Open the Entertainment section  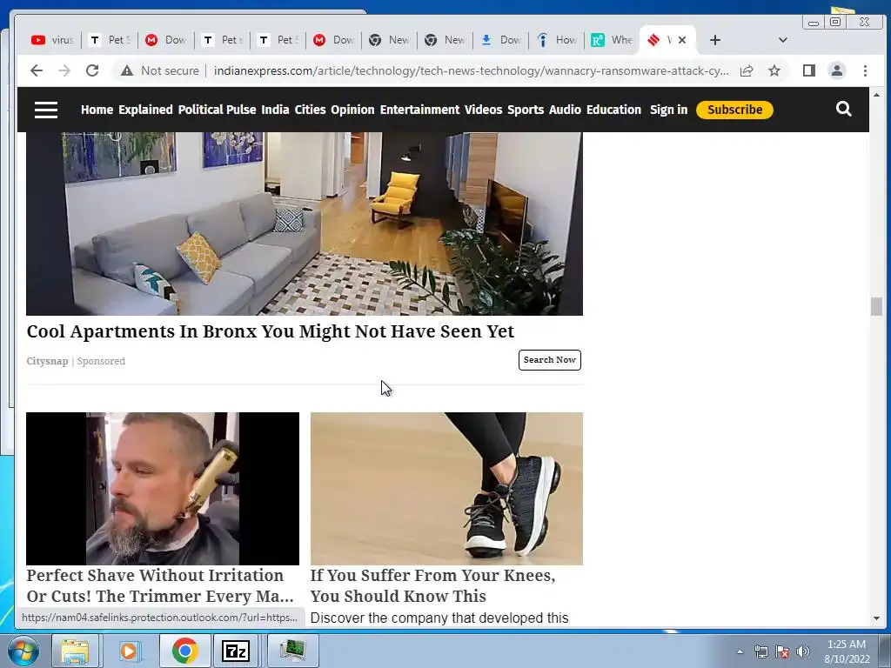(x=419, y=110)
